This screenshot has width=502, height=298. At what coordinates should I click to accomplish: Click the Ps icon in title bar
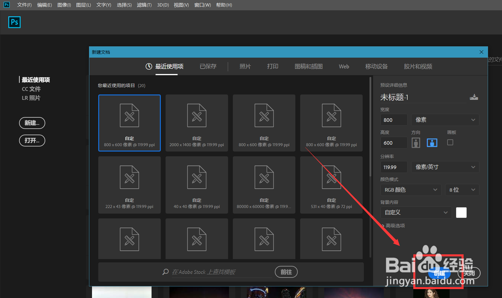pyautogui.click(x=7, y=5)
